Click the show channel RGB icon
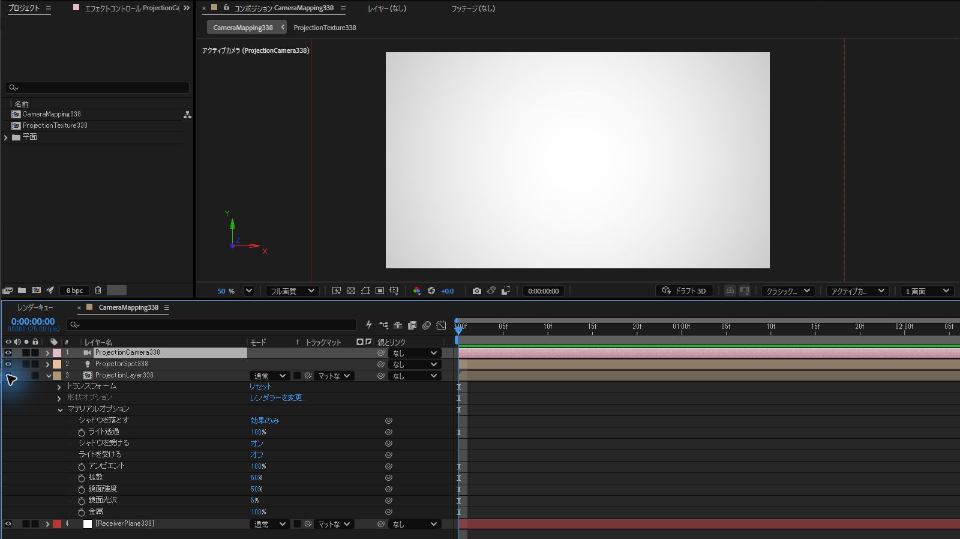960x539 pixels. (x=417, y=291)
